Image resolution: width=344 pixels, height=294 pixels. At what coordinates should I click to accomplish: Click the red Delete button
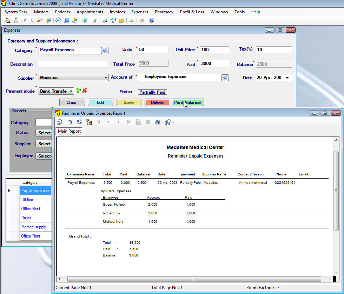pos(157,102)
